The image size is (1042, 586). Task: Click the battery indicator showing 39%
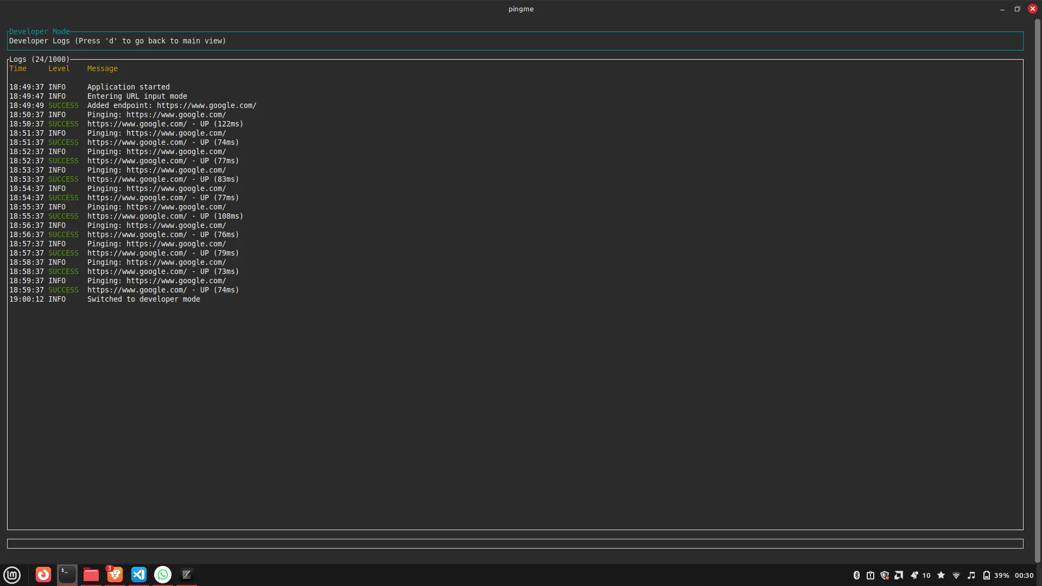point(996,575)
